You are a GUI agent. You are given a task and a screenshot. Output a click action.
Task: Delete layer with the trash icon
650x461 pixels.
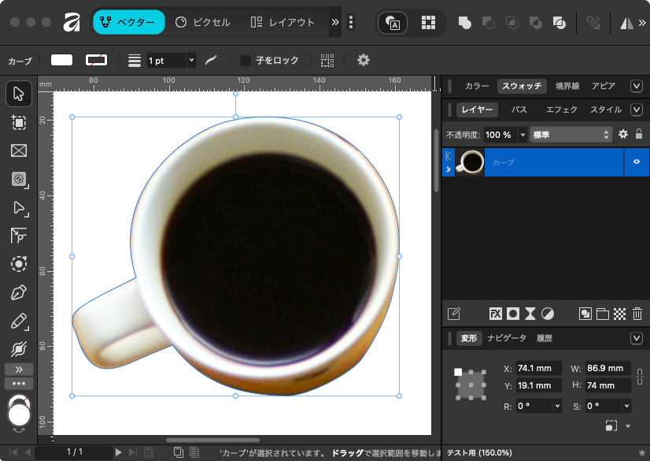(x=637, y=314)
